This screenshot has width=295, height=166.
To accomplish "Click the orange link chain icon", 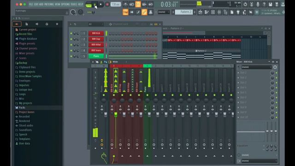I will point(144,12).
